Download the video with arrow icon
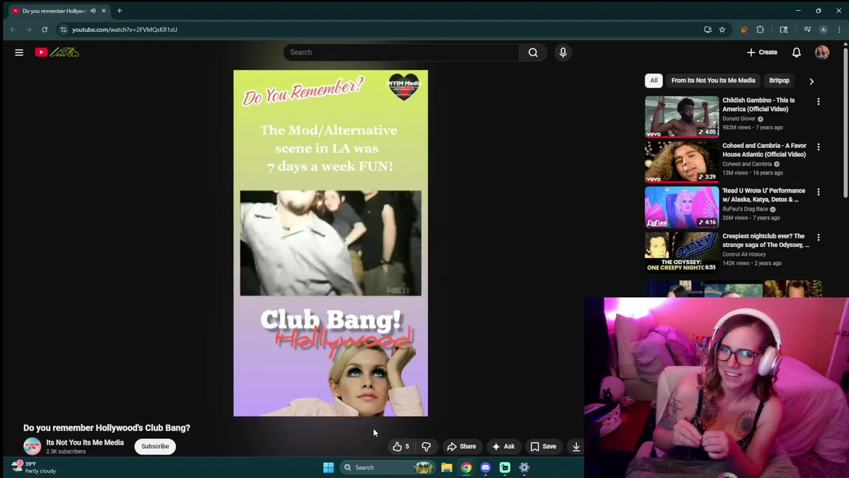 tap(576, 447)
